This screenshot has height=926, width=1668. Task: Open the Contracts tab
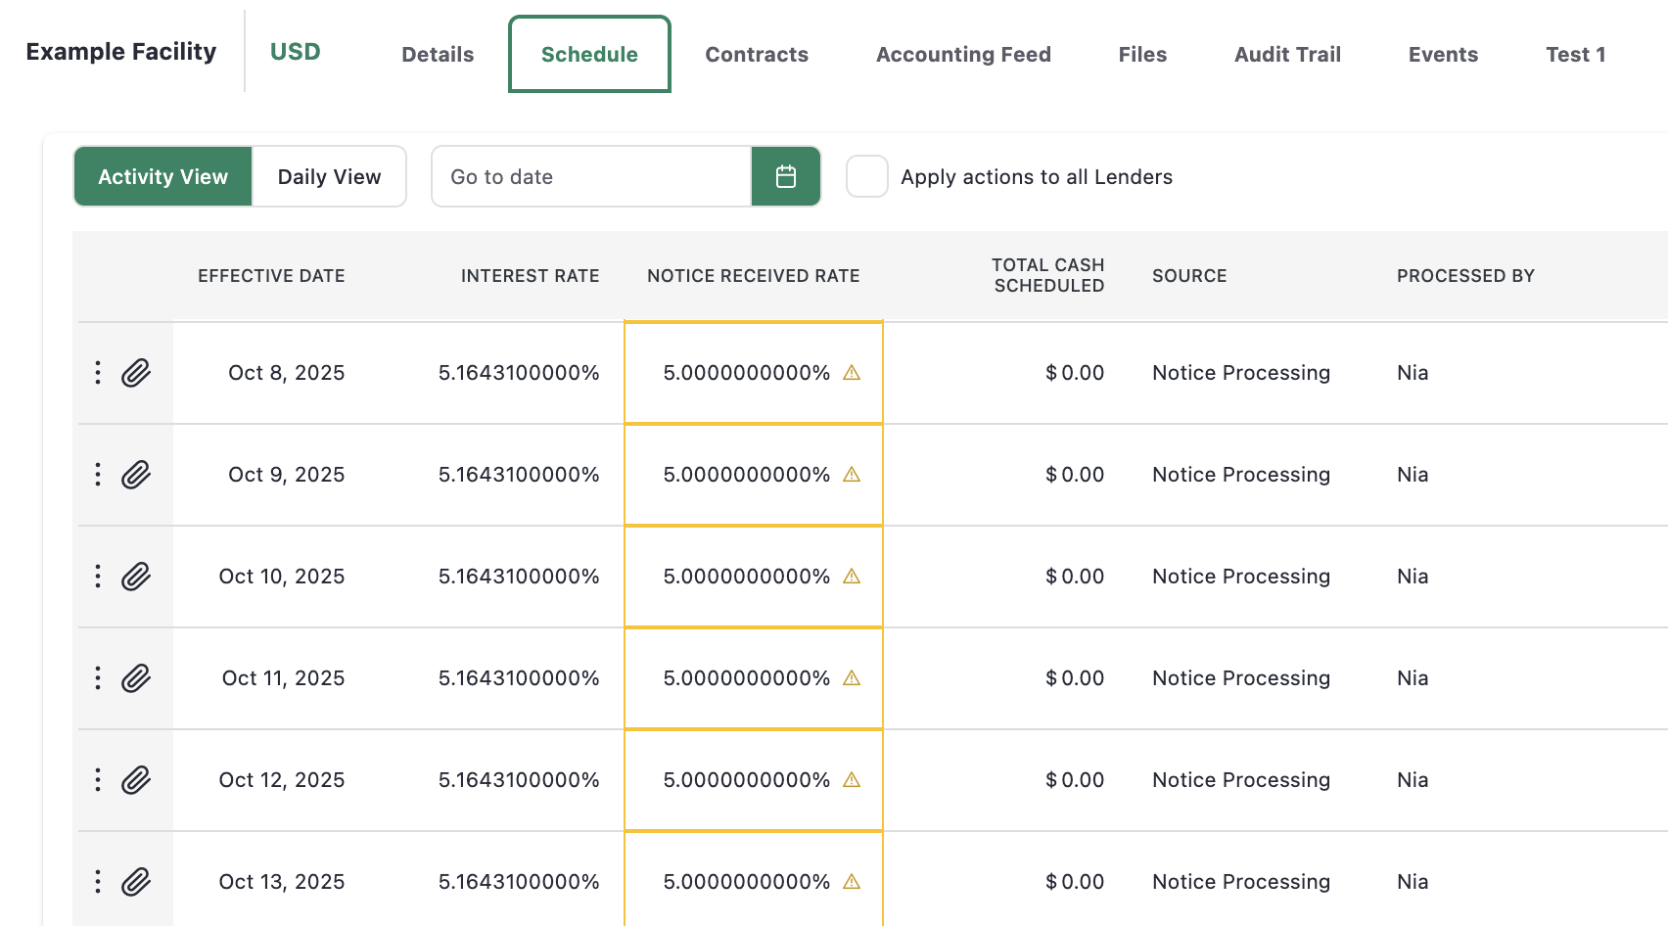757,55
